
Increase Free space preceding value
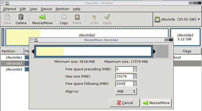point(135,68)
